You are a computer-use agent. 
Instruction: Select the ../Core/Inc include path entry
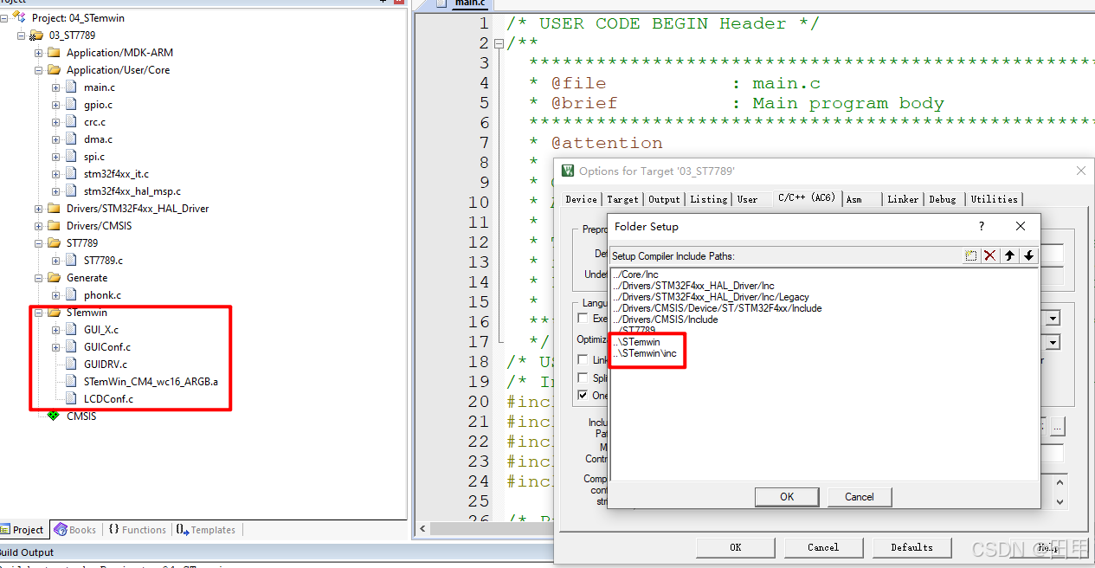pos(635,274)
